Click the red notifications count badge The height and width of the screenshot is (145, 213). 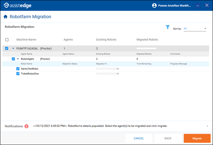pyautogui.click(x=27, y=126)
